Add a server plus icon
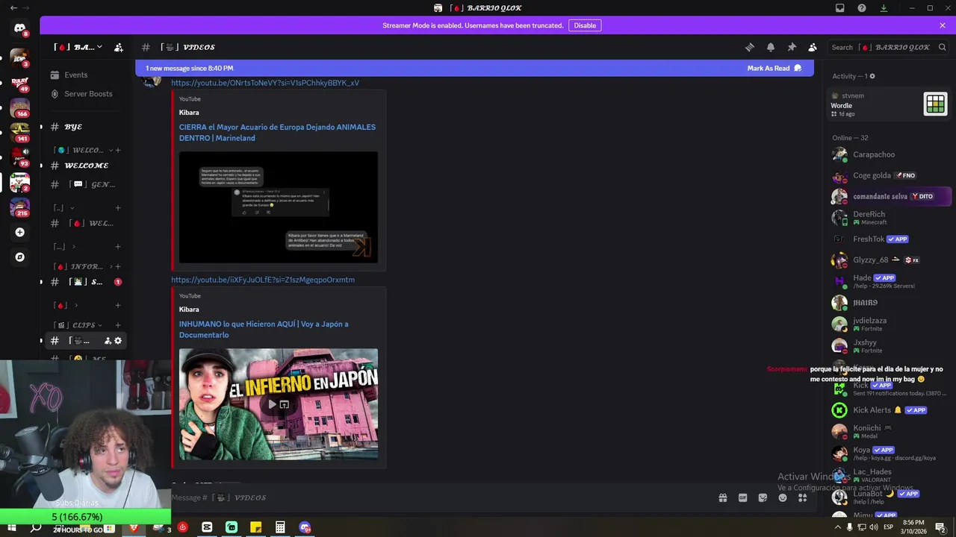Viewport: 956px width, 537px height. tap(19, 232)
